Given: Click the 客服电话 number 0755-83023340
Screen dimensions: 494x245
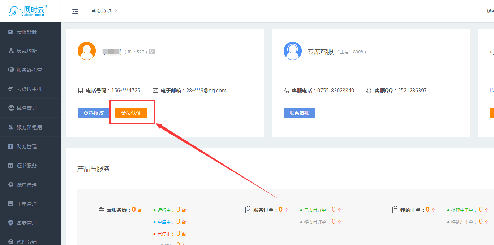Looking at the screenshot, I should point(336,91).
